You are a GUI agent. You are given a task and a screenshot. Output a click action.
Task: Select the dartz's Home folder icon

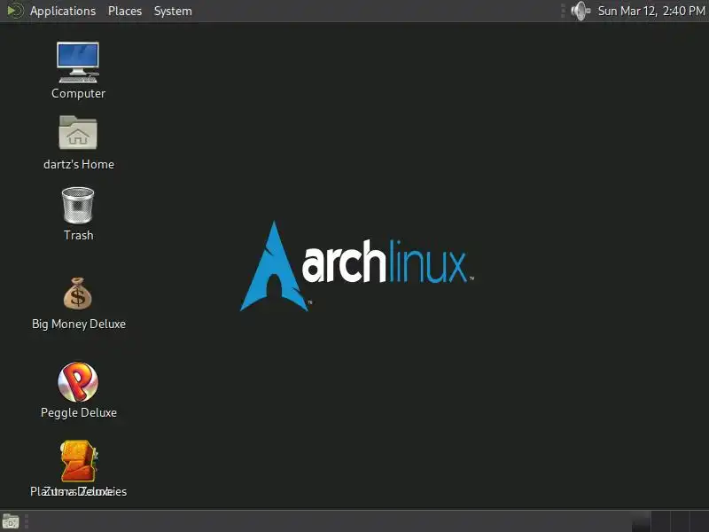coord(78,132)
